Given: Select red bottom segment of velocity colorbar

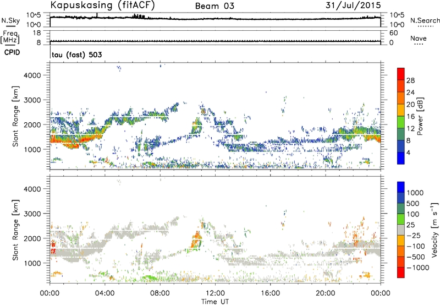Looking at the screenshot, I should point(401,273).
